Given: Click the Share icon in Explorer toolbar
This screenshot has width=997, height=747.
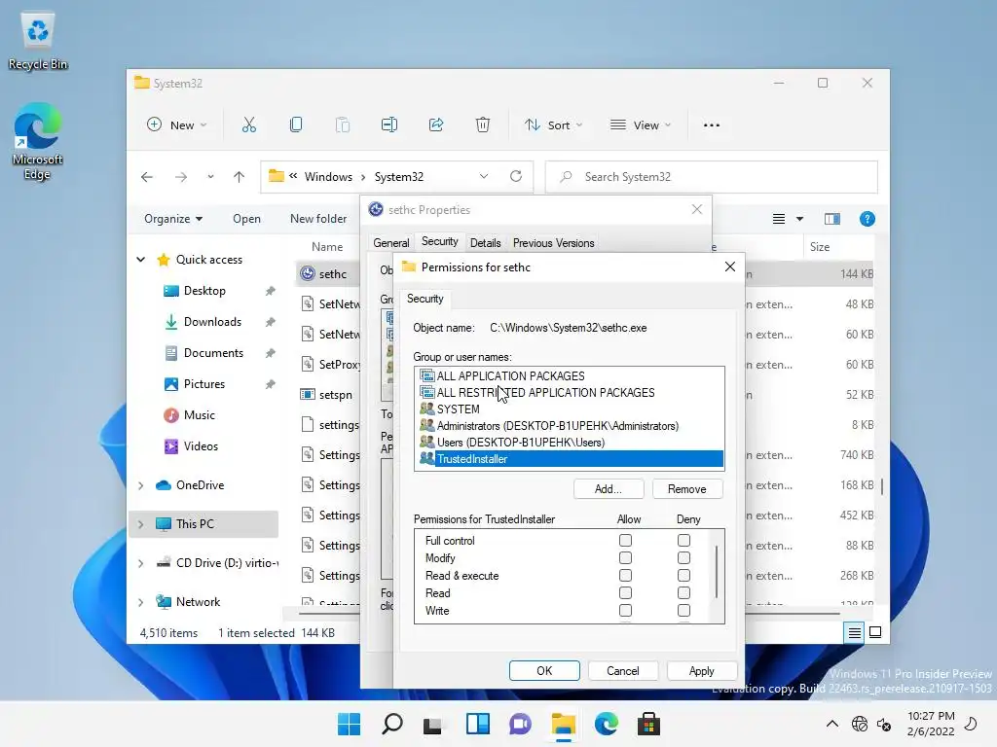Looking at the screenshot, I should [436, 125].
